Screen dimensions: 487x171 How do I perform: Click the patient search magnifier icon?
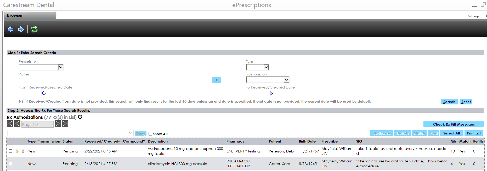[217, 80]
